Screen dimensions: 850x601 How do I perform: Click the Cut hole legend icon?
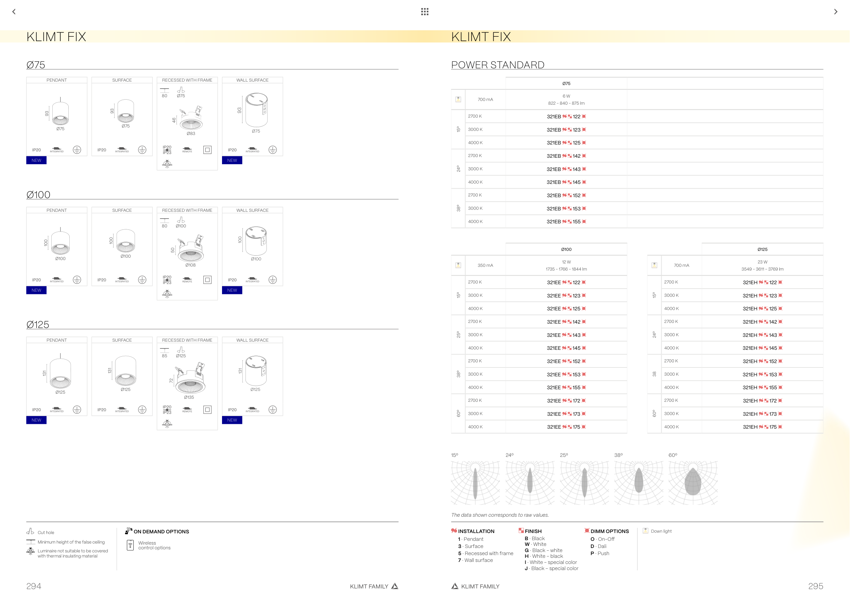(30, 532)
